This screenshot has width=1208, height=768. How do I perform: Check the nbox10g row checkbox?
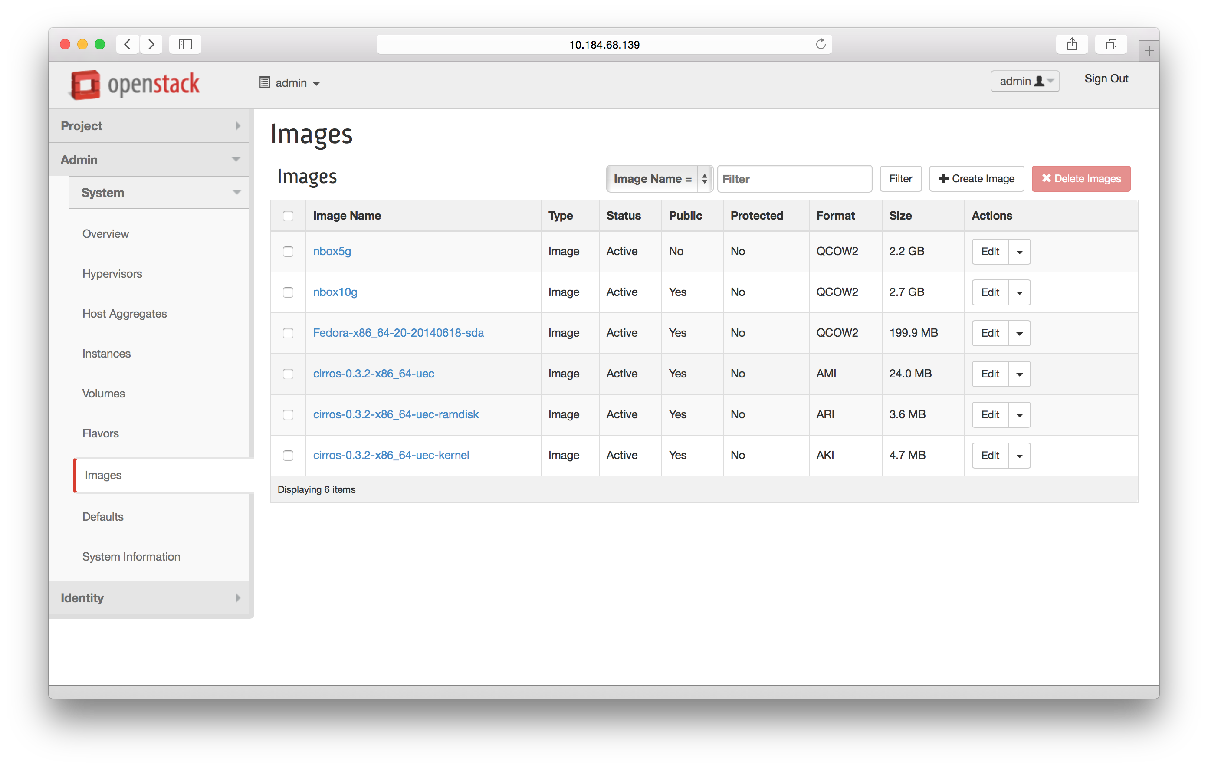288,292
